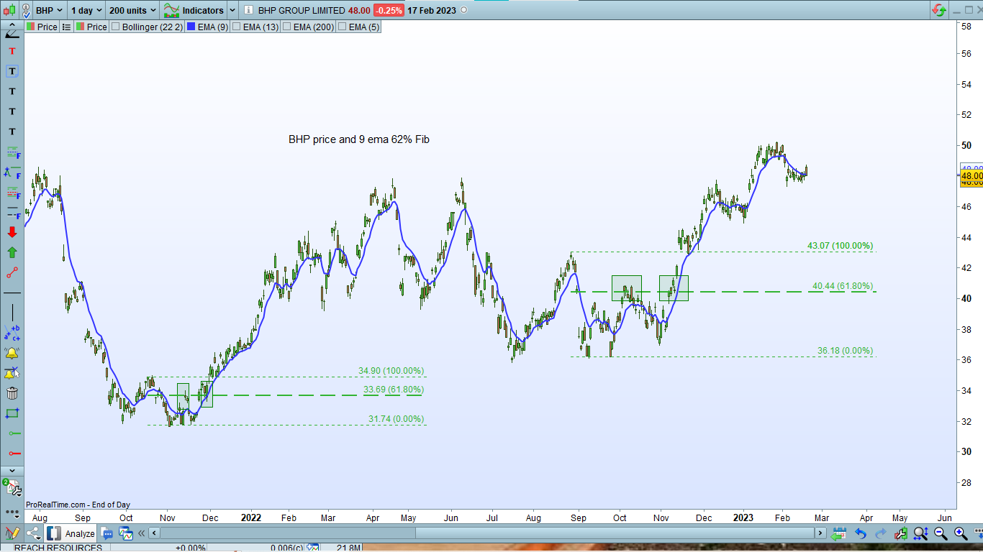The image size is (983, 552).
Task: Open the BHP symbol dropdown
Action: 50,11
